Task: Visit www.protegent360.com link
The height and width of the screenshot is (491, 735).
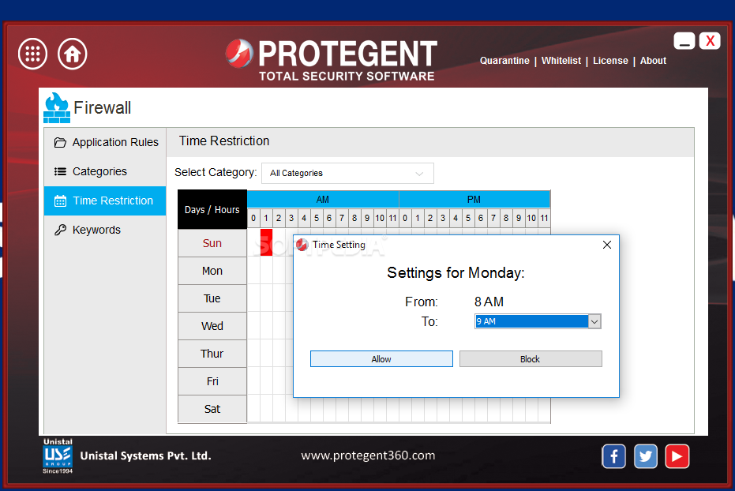Action: [368, 455]
